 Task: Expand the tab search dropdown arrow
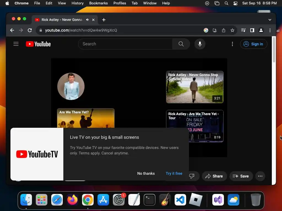click(270, 20)
